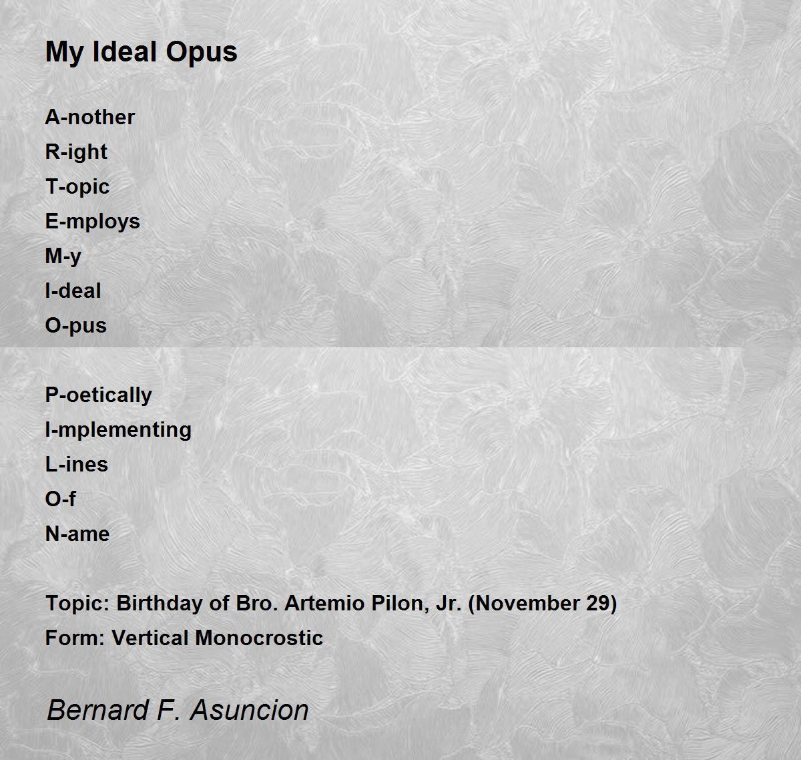The image size is (801, 760).
Task: Open author name Bernard F. Asuncion
Action: tap(178, 709)
